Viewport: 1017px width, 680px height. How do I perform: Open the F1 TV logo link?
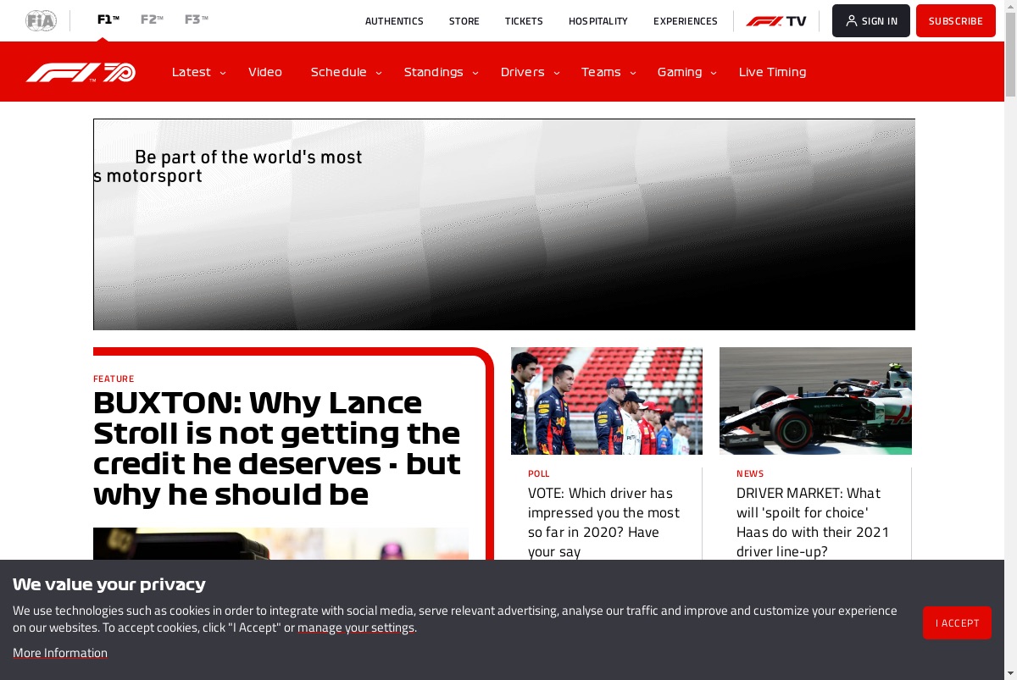click(776, 21)
